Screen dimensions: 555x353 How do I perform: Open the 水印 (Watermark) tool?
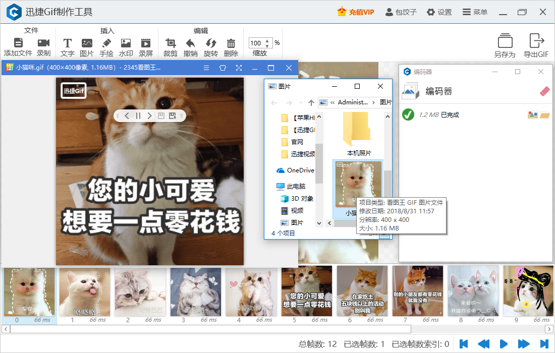(x=125, y=44)
